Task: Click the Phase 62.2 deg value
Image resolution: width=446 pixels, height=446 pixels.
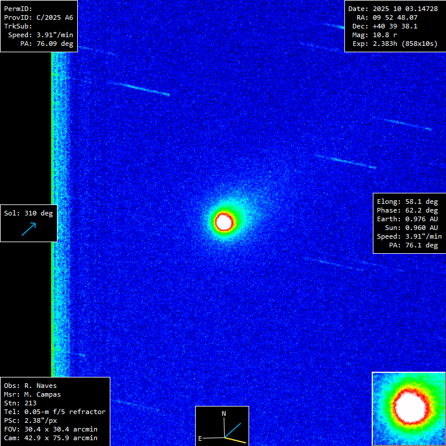Action: coord(407,210)
